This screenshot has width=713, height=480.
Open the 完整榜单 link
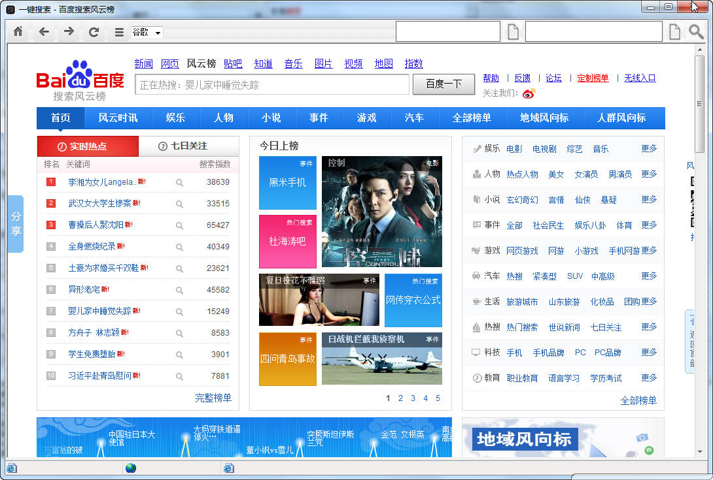[x=213, y=398]
